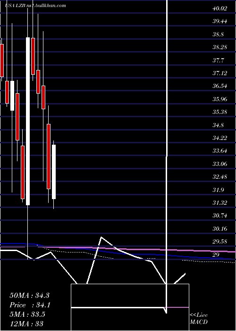Click the 37.7 price axis label
This screenshot has width=236, height=331.
click(x=218, y=61)
